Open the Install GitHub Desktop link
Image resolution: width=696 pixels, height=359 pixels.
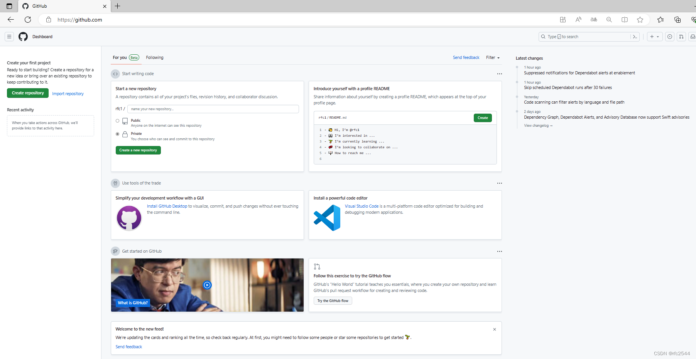[167, 206]
